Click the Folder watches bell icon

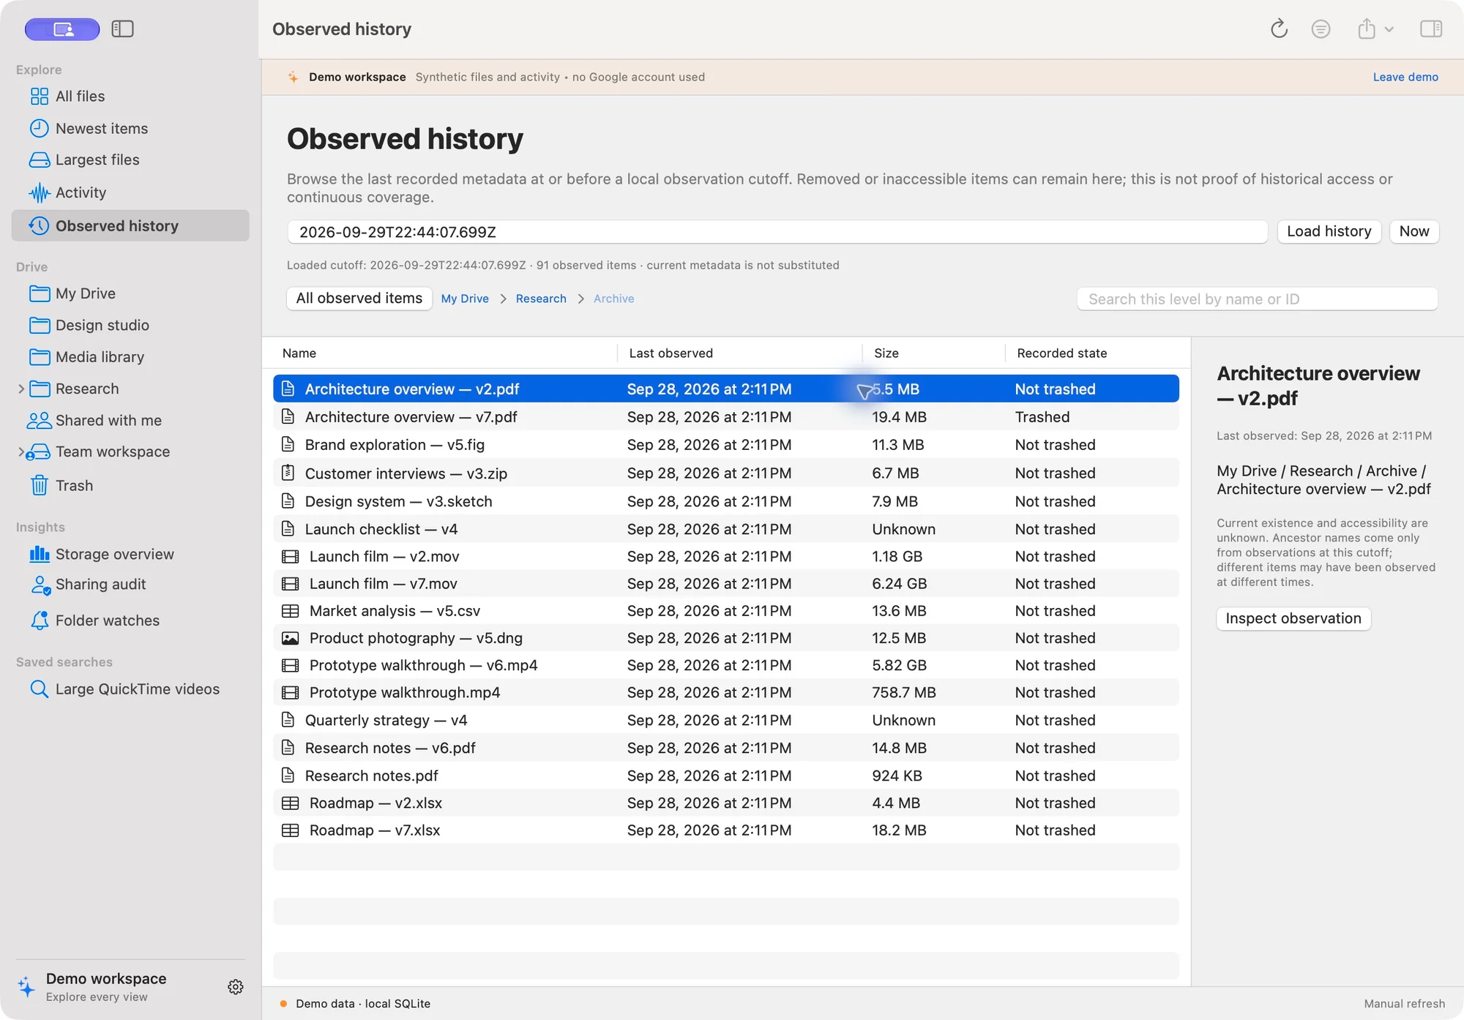(40, 620)
